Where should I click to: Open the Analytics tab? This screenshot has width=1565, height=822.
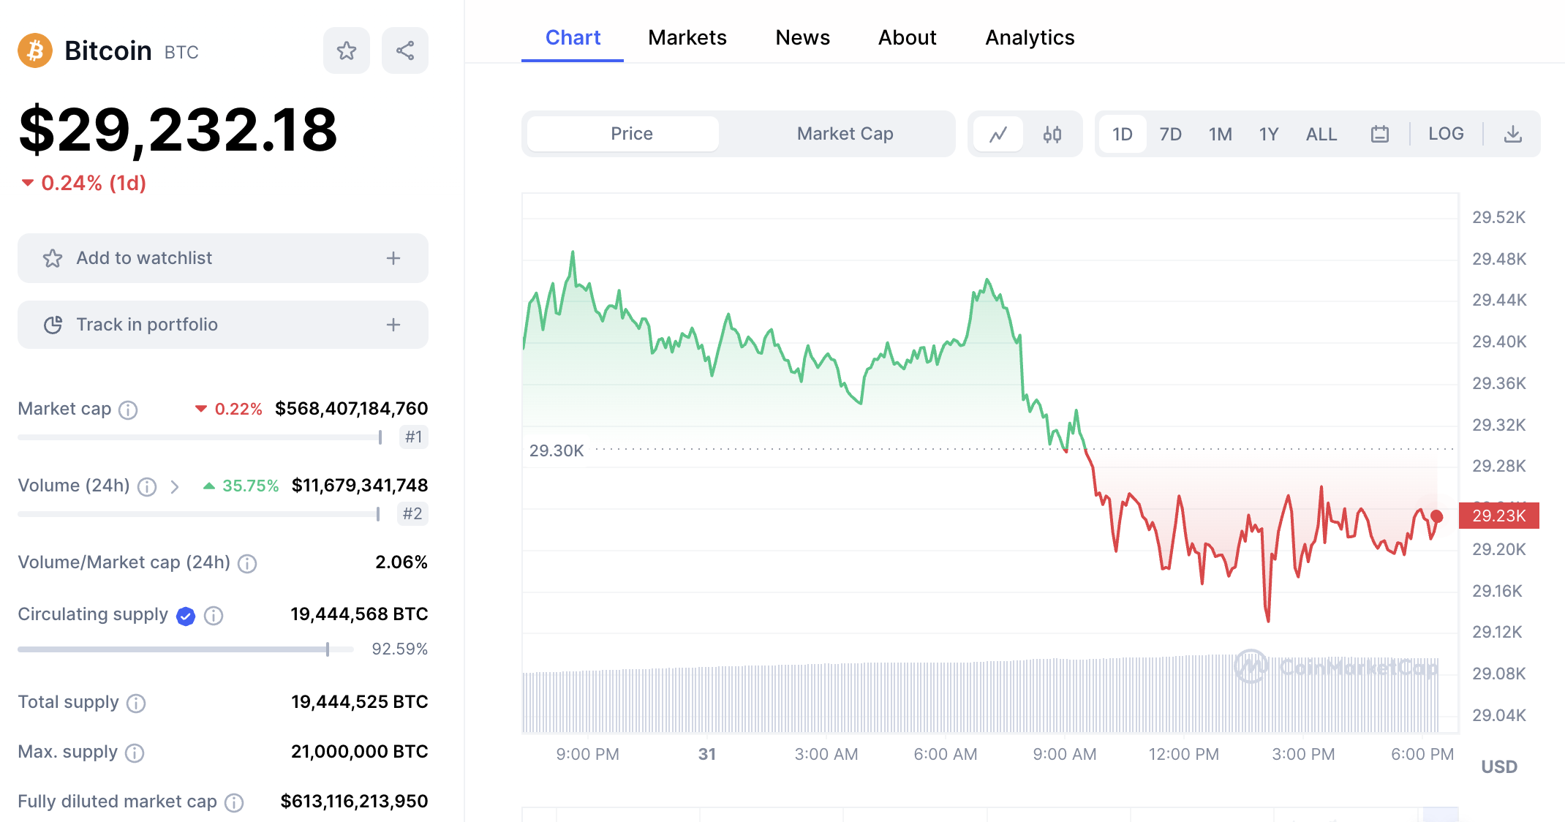(x=1030, y=37)
